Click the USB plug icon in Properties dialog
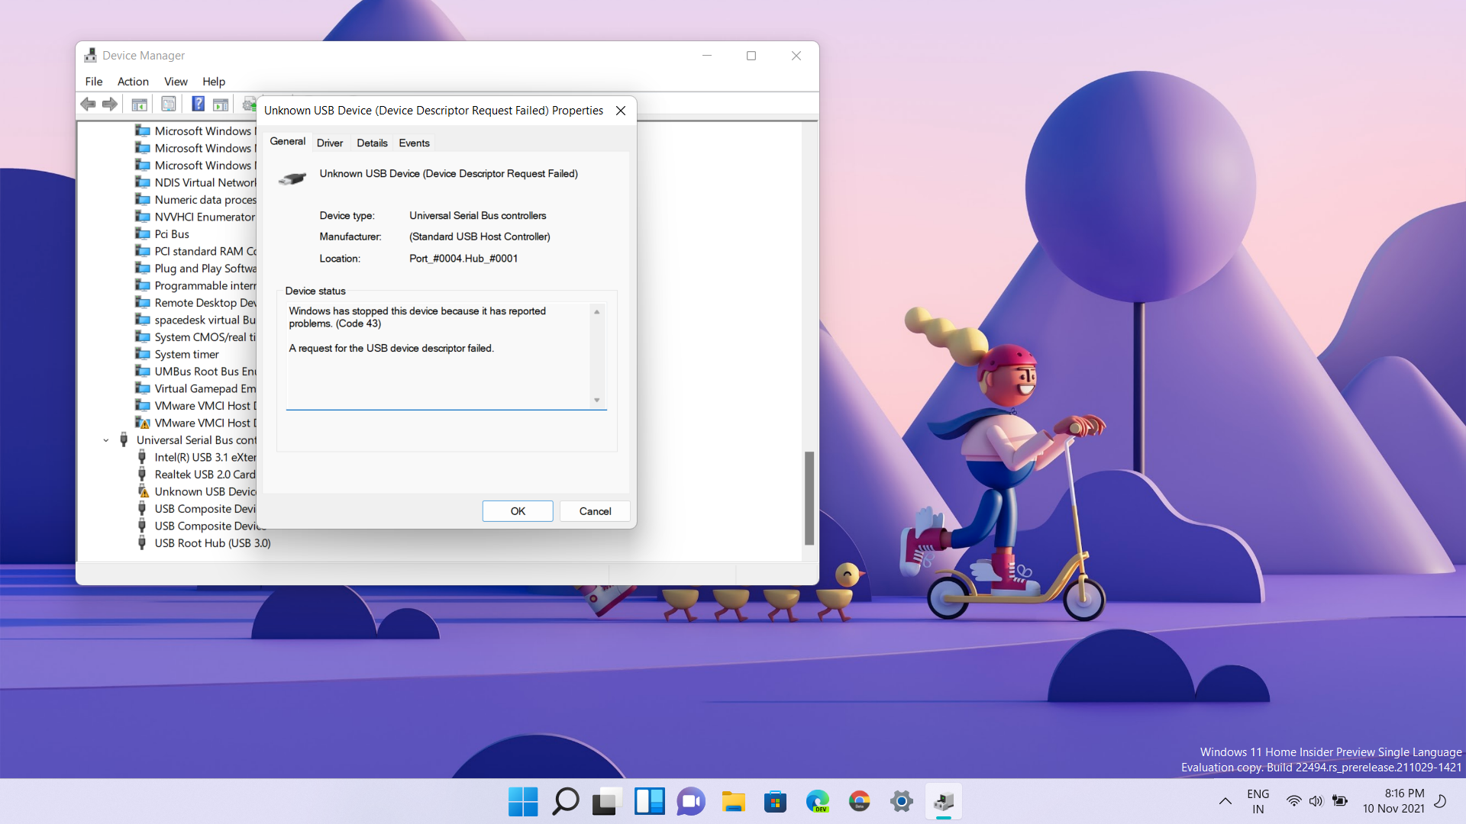This screenshot has height=824, width=1466. (292, 179)
